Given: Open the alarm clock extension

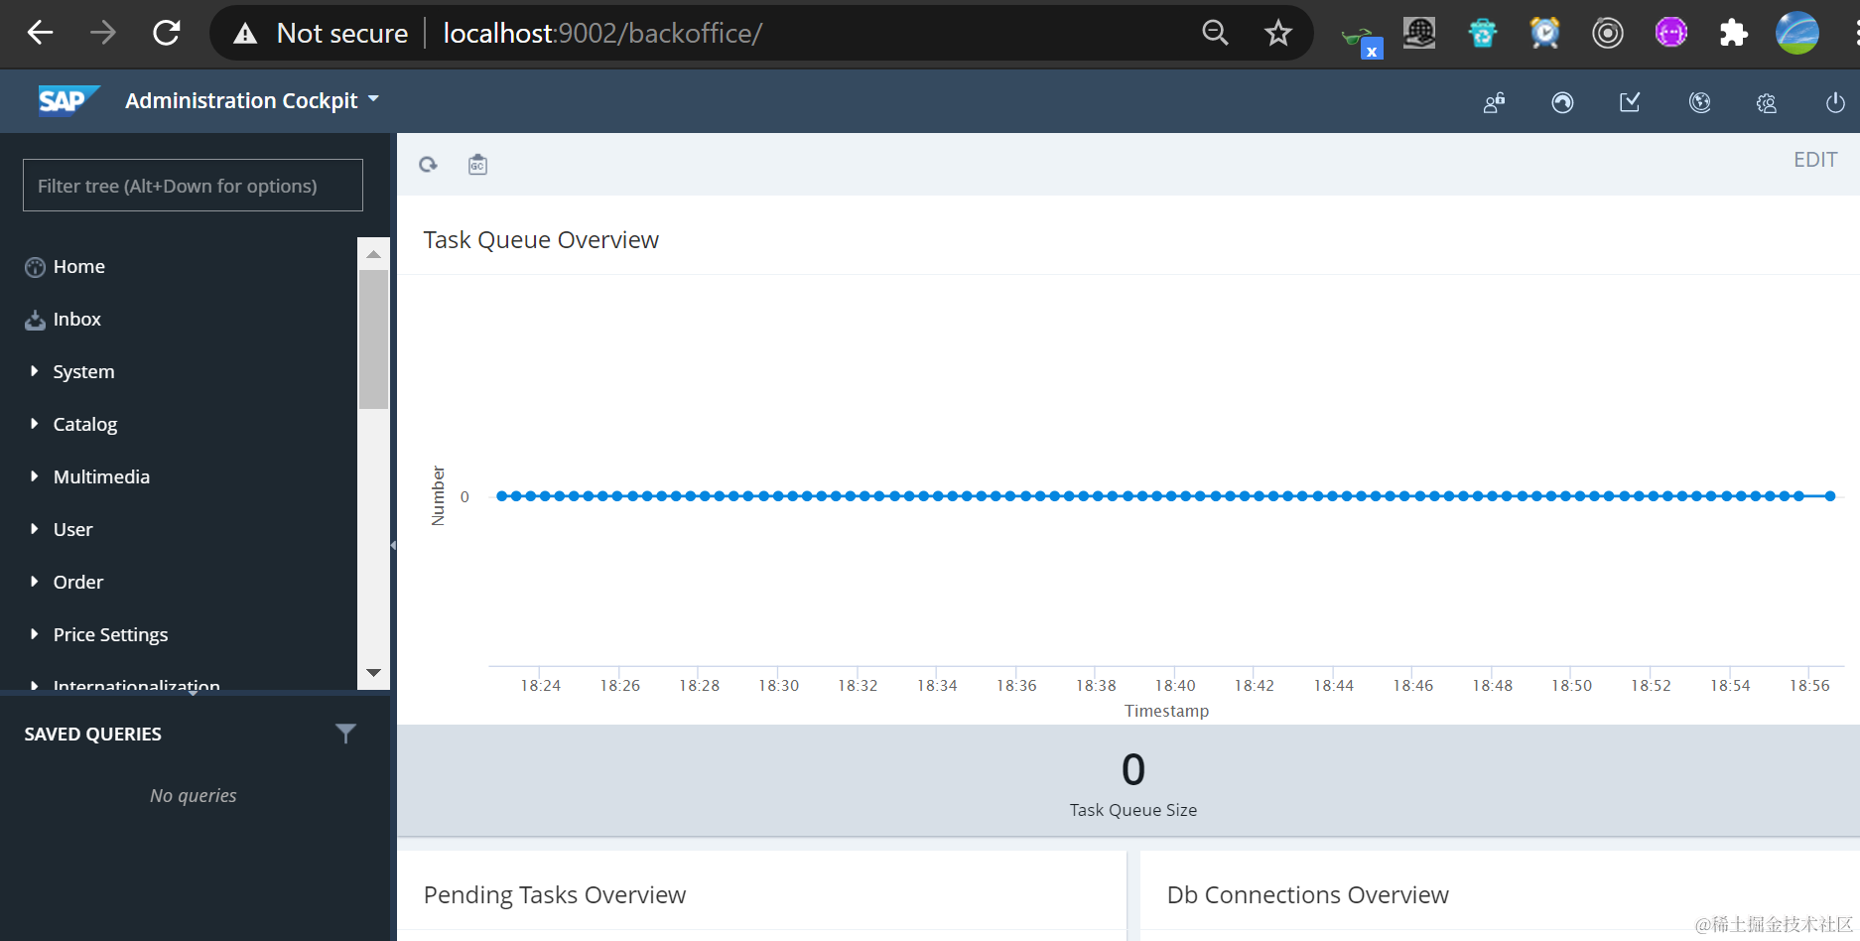Looking at the screenshot, I should (x=1545, y=33).
